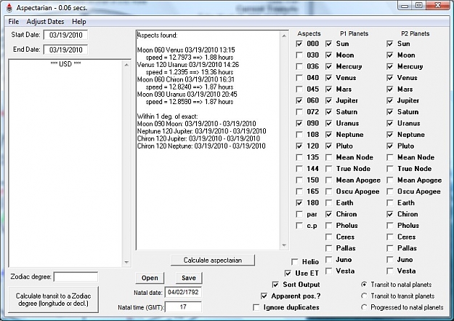Click Calculate transit to a Zodiac degree button
The image size is (454, 321).
click(x=53, y=299)
